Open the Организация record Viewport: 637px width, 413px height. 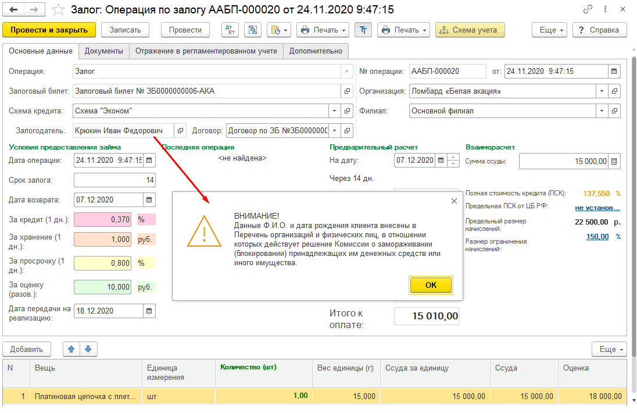[615, 91]
